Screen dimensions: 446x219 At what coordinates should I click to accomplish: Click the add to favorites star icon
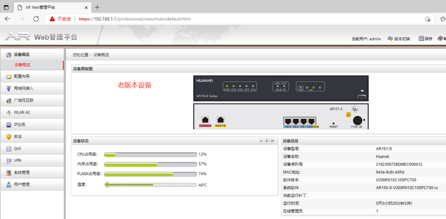427,19
